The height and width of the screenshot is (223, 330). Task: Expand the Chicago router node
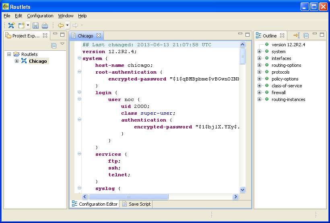pos(16,61)
